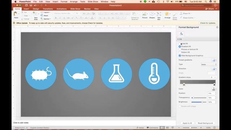Open the Insert ribbon tab
The image size is (231, 130).
(26, 9)
